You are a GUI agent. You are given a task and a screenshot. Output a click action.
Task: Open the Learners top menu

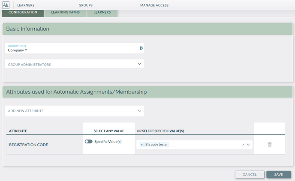pos(26,5)
